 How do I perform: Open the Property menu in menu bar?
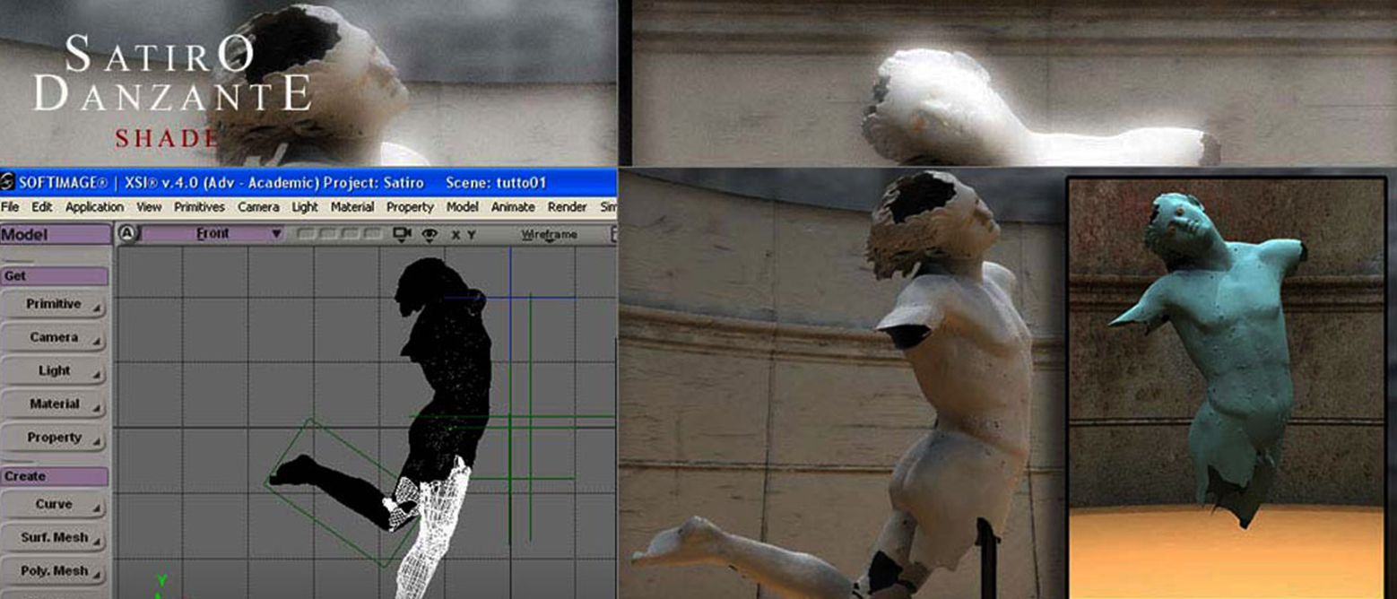[x=411, y=207]
